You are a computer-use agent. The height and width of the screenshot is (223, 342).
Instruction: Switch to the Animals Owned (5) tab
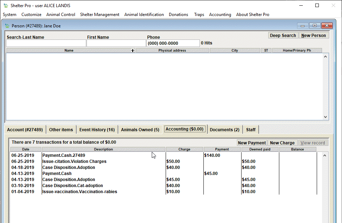tap(140, 130)
